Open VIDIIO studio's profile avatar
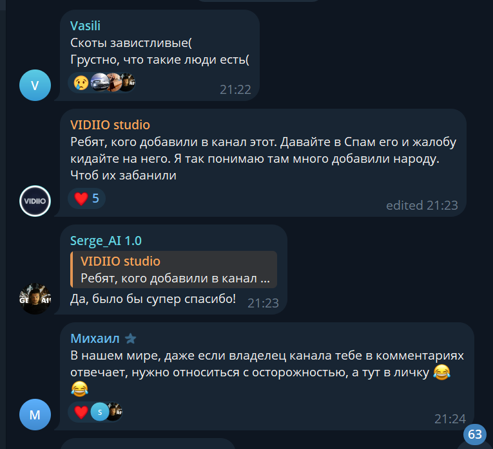The width and height of the screenshot is (493, 449). click(x=35, y=201)
